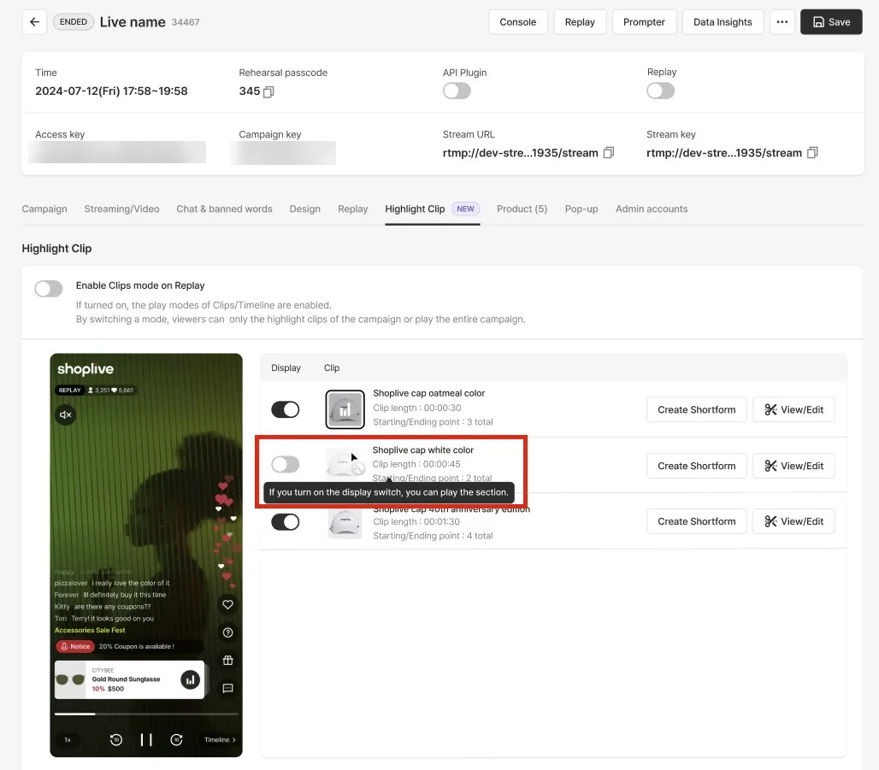The image size is (879, 770).
Task: Unmute the replay preview video
Action: [66, 414]
